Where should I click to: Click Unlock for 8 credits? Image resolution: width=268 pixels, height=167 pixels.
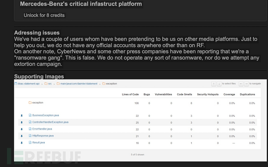coord(44,15)
